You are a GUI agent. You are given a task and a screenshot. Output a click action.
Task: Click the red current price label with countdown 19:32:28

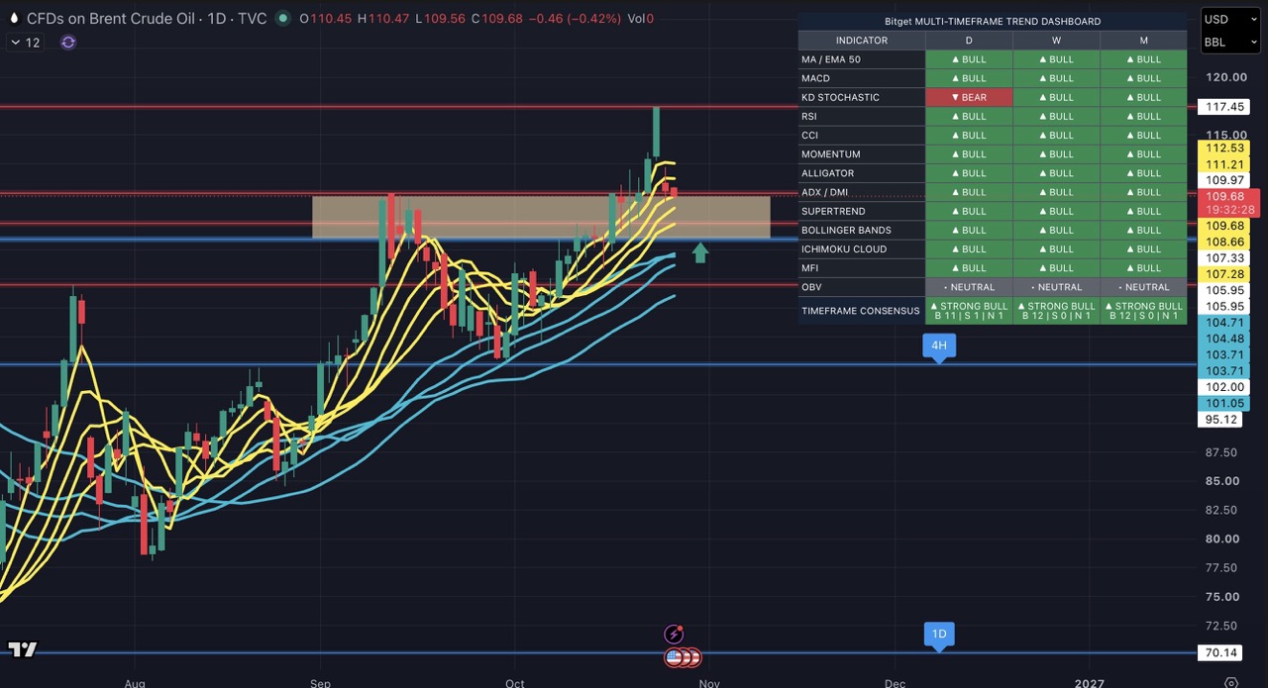[1228, 203]
